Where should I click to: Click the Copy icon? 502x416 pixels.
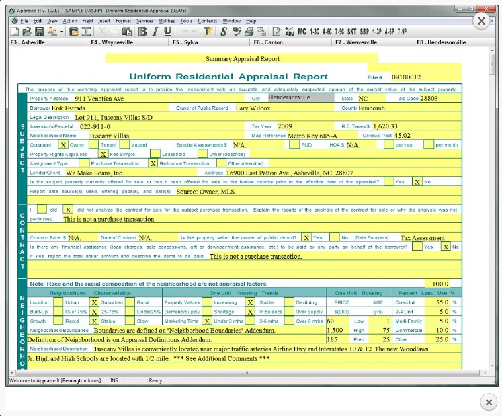(x=114, y=31)
